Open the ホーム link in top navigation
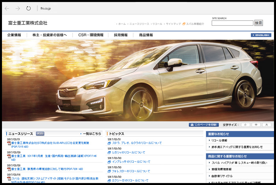 coord(122,24)
